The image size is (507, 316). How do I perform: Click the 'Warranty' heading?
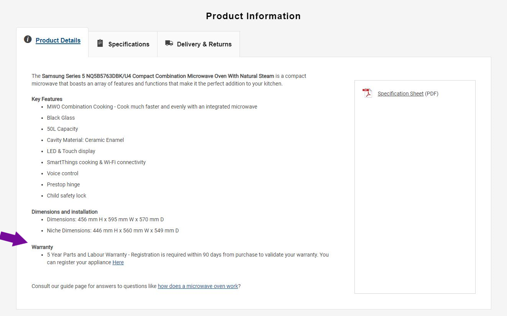pos(42,247)
